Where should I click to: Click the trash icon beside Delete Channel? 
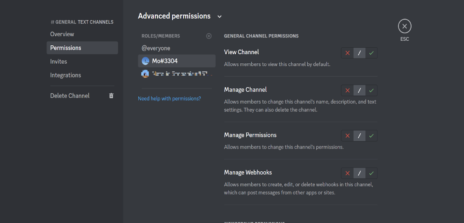coord(111,95)
